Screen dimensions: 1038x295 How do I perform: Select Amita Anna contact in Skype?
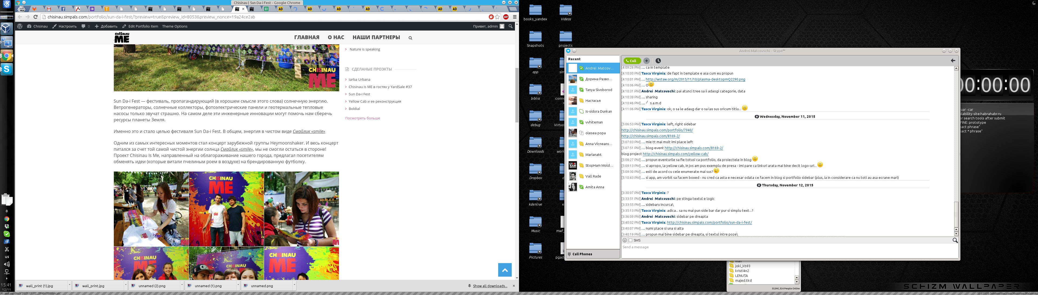[x=593, y=187]
